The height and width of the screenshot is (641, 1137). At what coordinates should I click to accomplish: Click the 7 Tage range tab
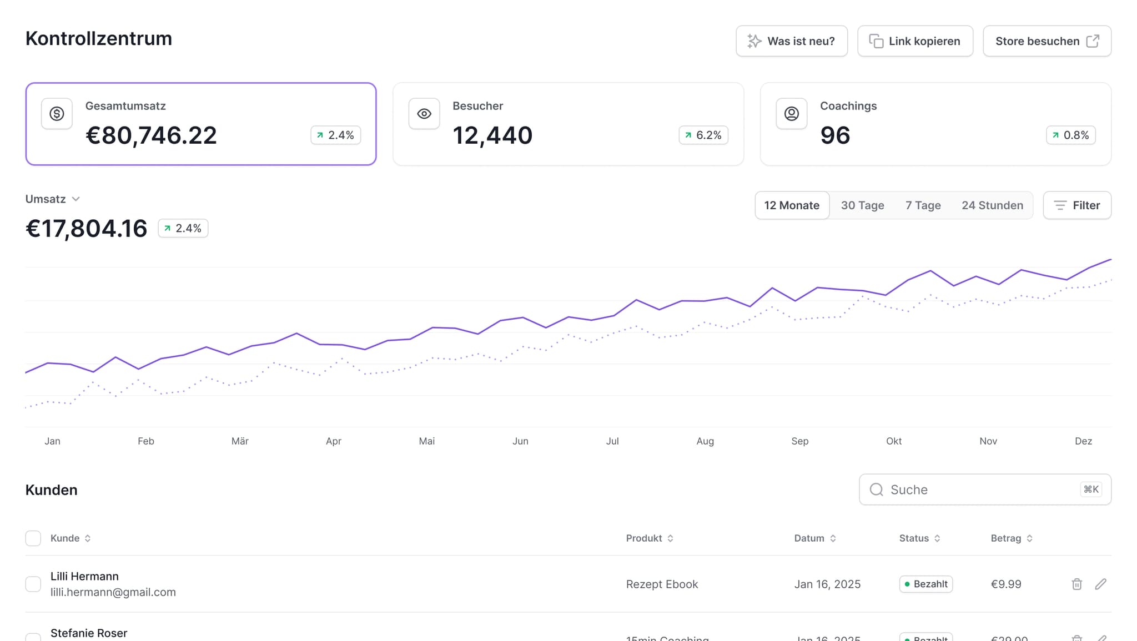pos(923,205)
